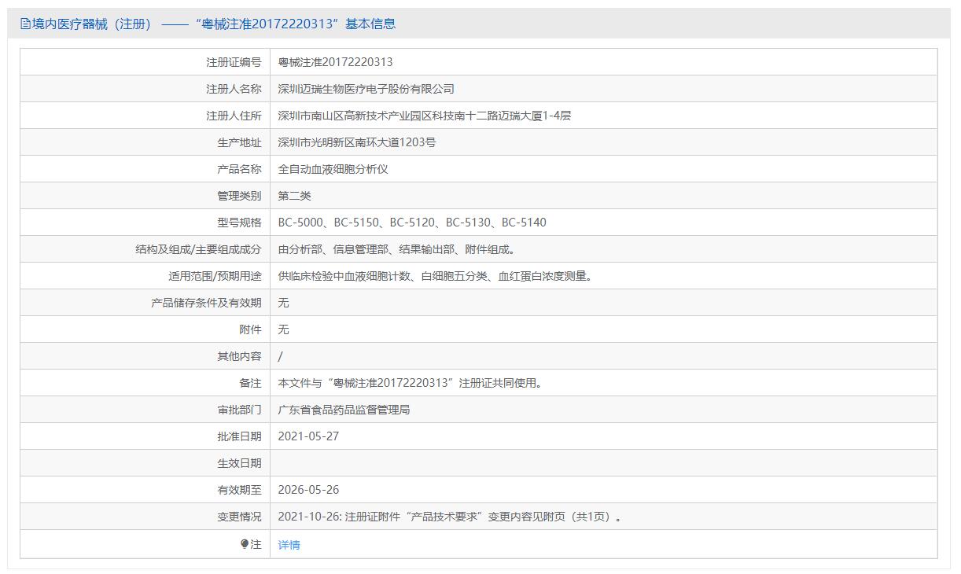Select production address 深圳市光明新区南环大道1203号

[357, 142]
